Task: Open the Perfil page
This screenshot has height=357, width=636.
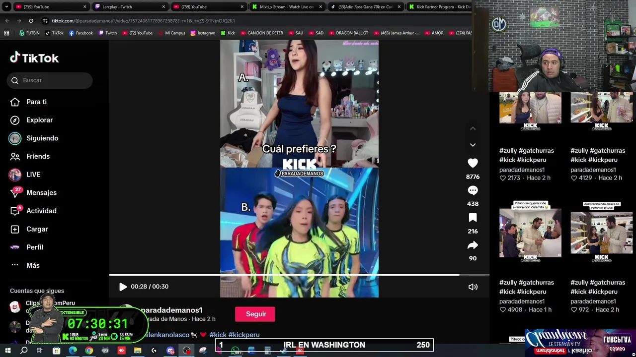Action: 27,247
